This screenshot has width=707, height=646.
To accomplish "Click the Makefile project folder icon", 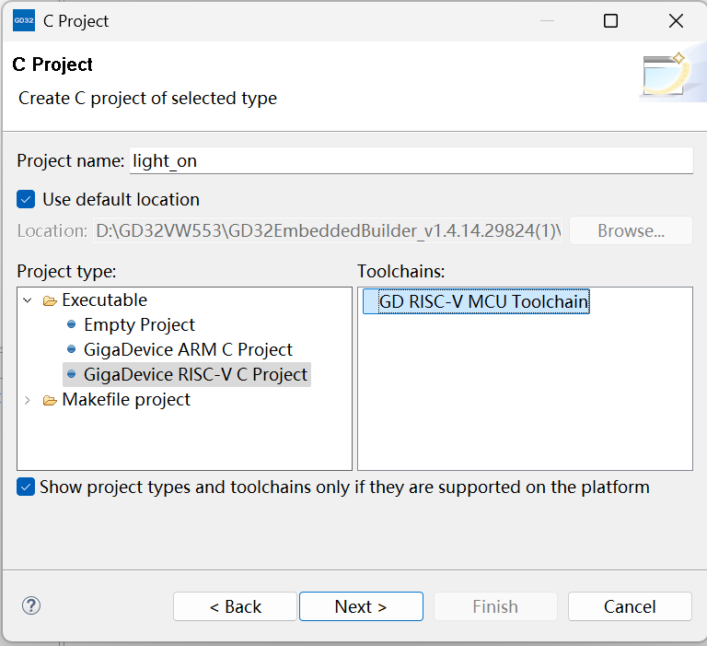I will [x=50, y=401].
